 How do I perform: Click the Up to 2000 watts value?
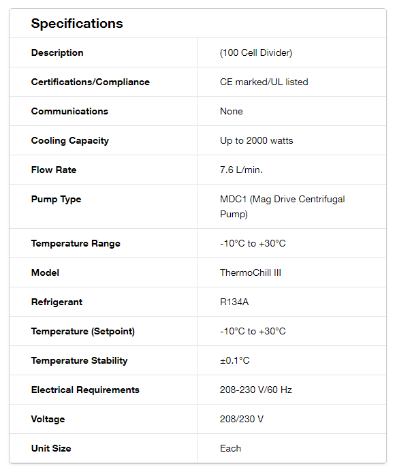click(257, 140)
